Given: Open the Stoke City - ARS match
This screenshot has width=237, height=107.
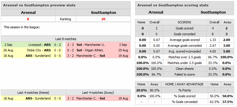Looking at the screenshot, I should 32,50.
